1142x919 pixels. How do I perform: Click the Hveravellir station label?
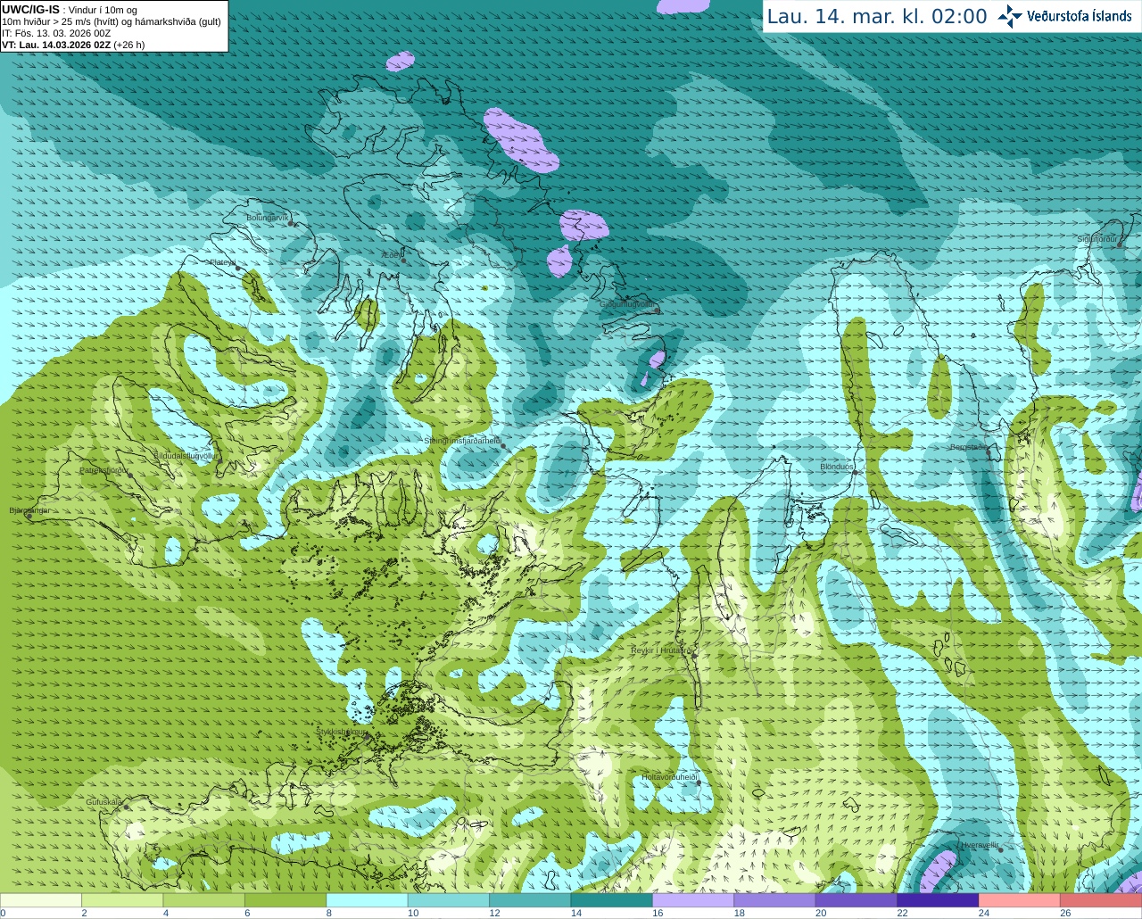pos(980,844)
